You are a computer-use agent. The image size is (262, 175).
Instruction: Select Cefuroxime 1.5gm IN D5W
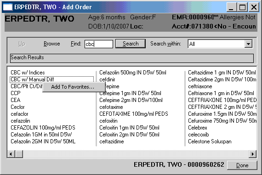(x=222, y=114)
